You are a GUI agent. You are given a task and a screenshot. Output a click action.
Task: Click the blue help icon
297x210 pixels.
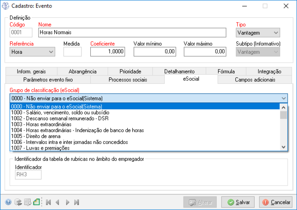click(8, 202)
